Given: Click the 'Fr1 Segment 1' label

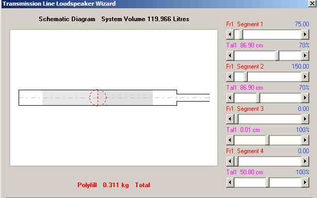Looking at the screenshot, I should tap(244, 24).
